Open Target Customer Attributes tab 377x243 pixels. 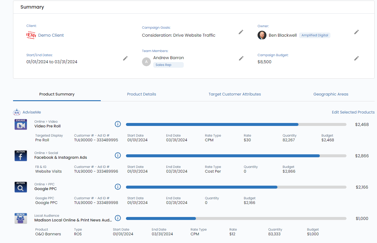234,94
